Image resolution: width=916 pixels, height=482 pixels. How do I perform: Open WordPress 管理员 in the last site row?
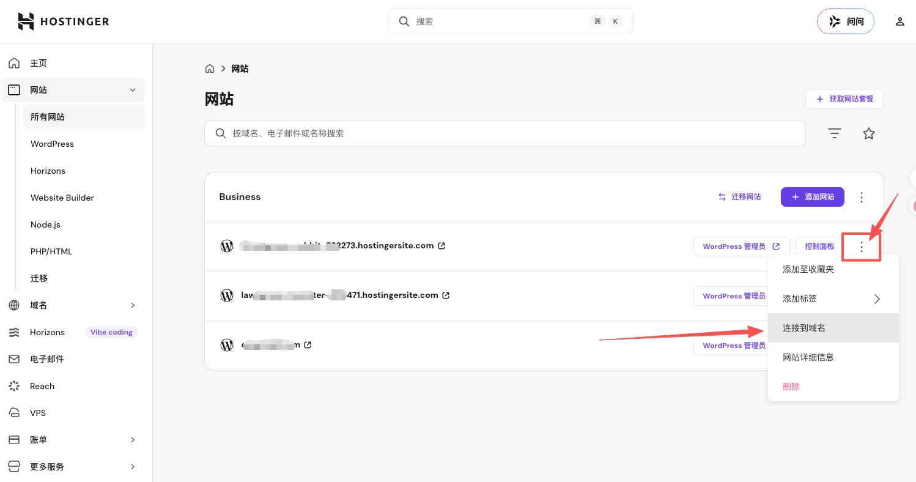pos(731,346)
